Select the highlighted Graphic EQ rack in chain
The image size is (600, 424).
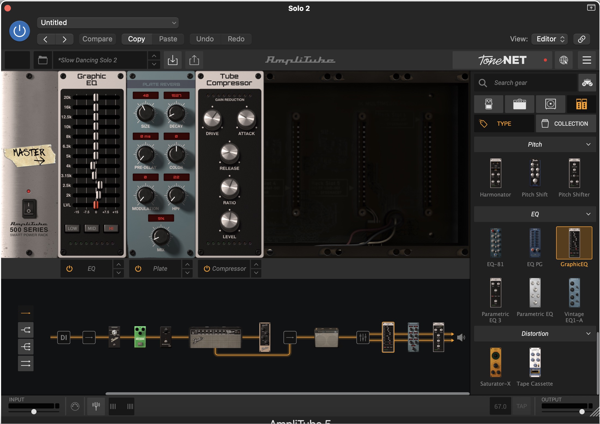coord(388,337)
